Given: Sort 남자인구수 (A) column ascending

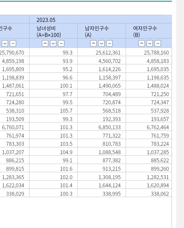Looking at the screenshot, I should (x=94, y=44).
